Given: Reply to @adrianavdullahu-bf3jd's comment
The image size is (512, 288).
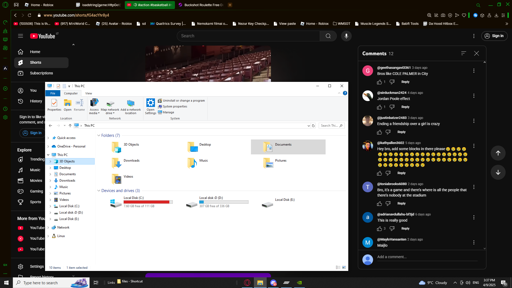Looking at the screenshot, I should click(405, 229).
